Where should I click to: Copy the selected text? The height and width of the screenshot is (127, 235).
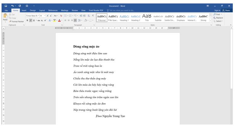click(13, 18)
